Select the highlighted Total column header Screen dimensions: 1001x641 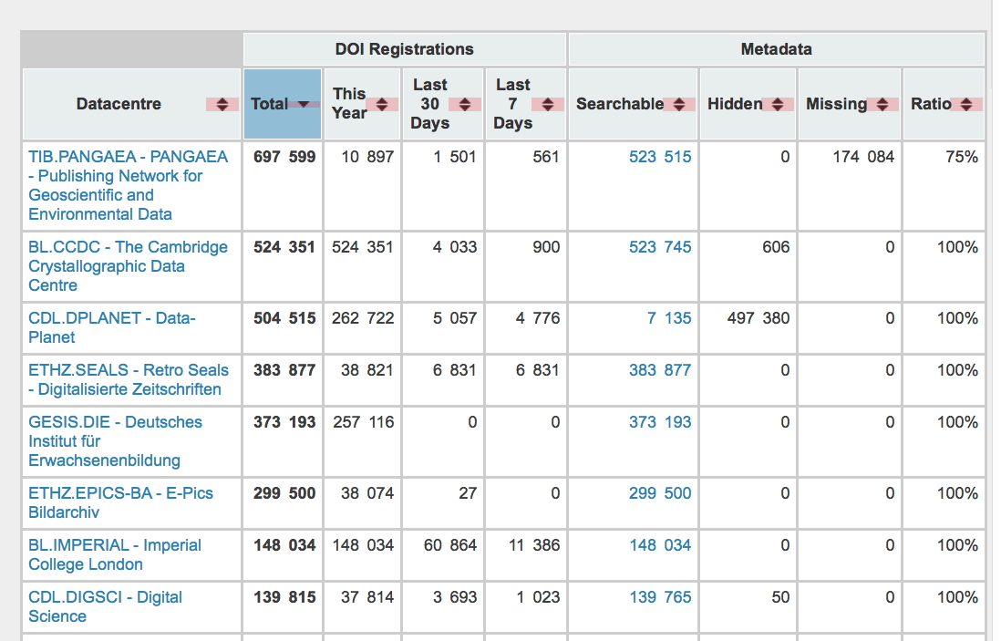(270, 104)
